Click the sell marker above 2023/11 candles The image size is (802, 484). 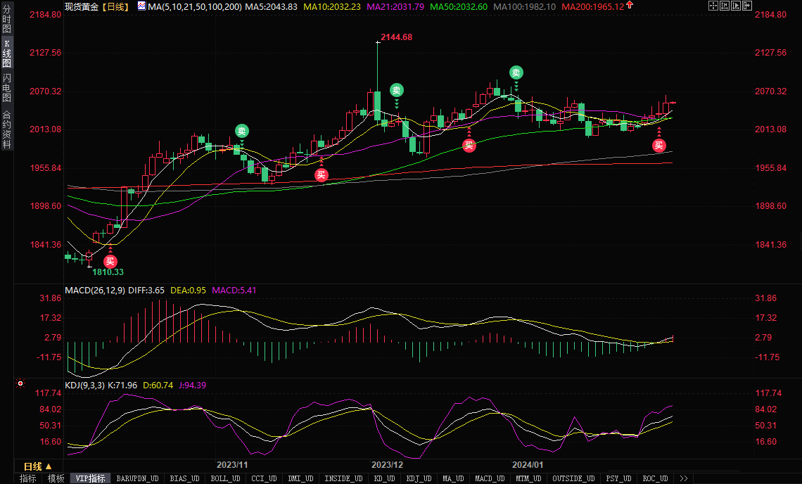[x=241, y=131]
